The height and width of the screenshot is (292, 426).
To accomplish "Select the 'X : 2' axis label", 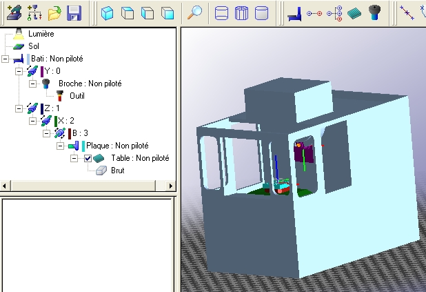I will click(x=66, y=121).
